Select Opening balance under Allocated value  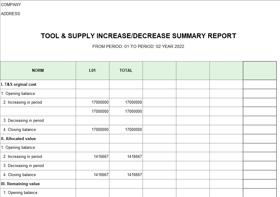(x=18, y=147)
